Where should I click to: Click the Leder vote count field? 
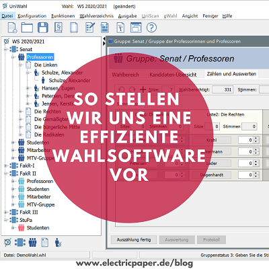pos(246,163)
